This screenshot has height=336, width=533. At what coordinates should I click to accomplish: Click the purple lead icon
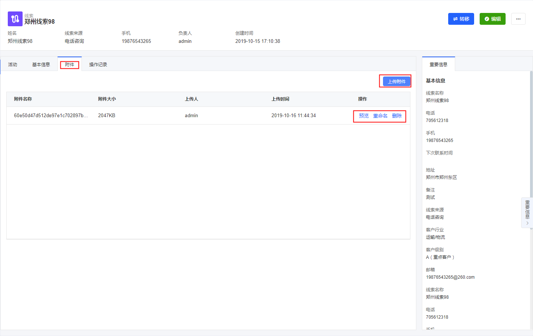pos(15,19)
